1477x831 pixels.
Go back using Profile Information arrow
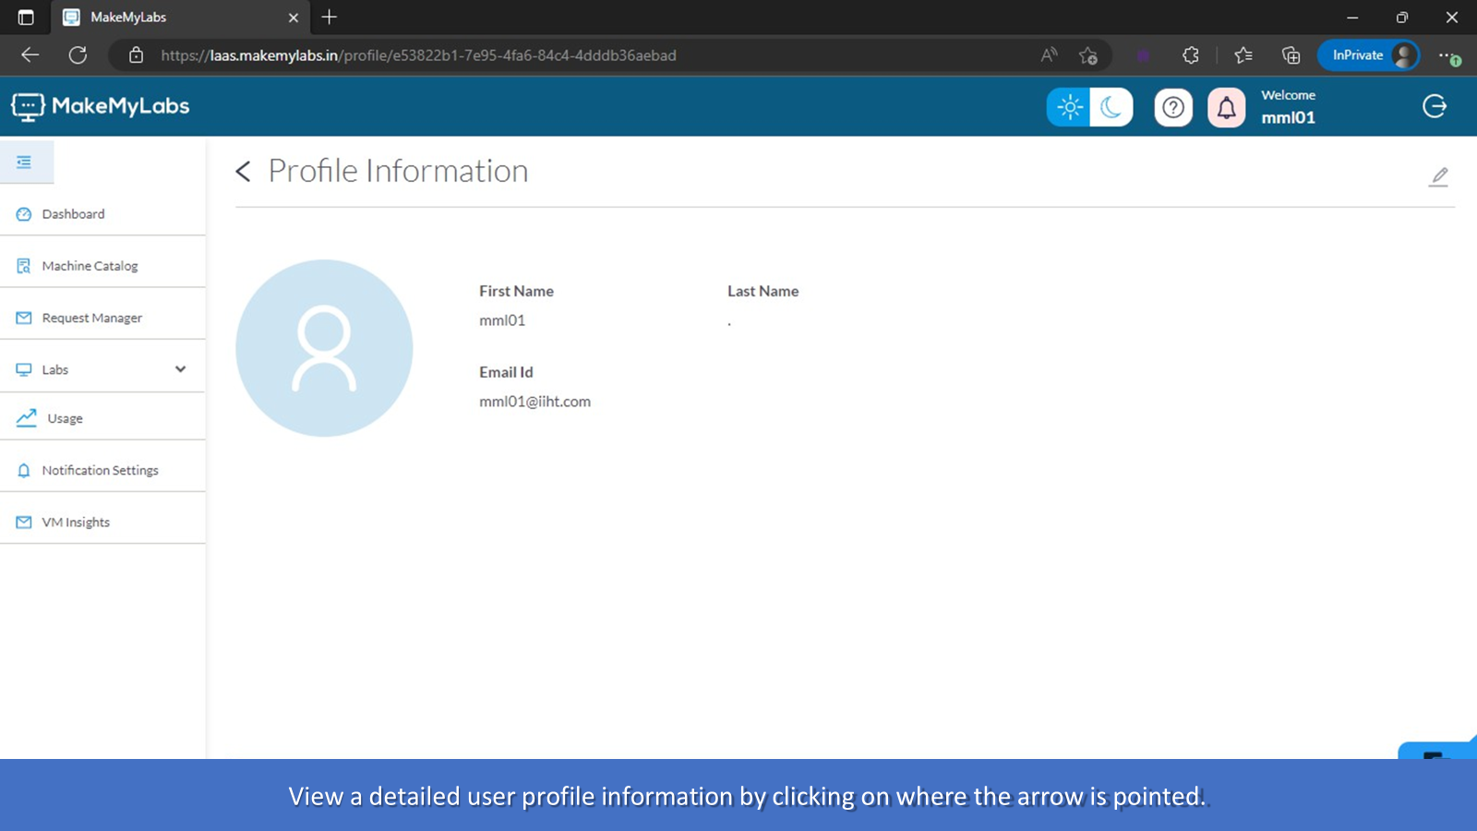pos(243,172)
